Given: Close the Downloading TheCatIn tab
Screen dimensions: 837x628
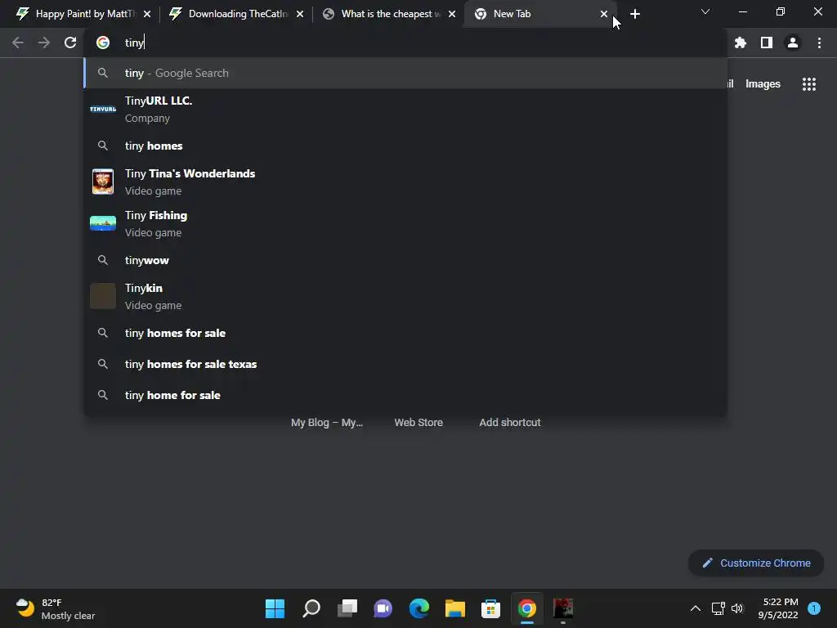Looking at the screenshot, I should 300,14.
